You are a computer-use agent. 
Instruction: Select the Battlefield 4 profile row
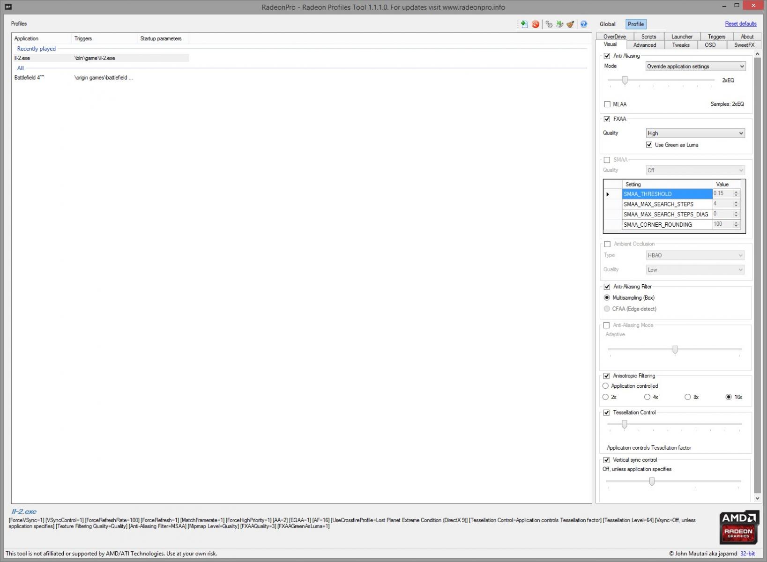point(101,78)
